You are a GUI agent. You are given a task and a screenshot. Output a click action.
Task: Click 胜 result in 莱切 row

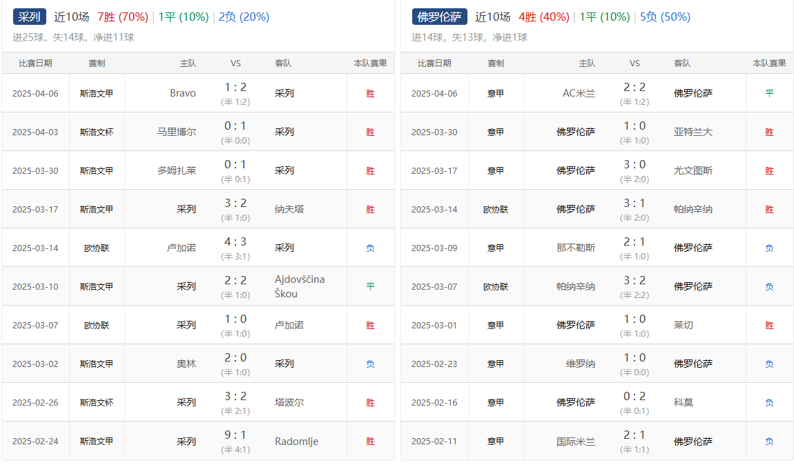point(769,326)
